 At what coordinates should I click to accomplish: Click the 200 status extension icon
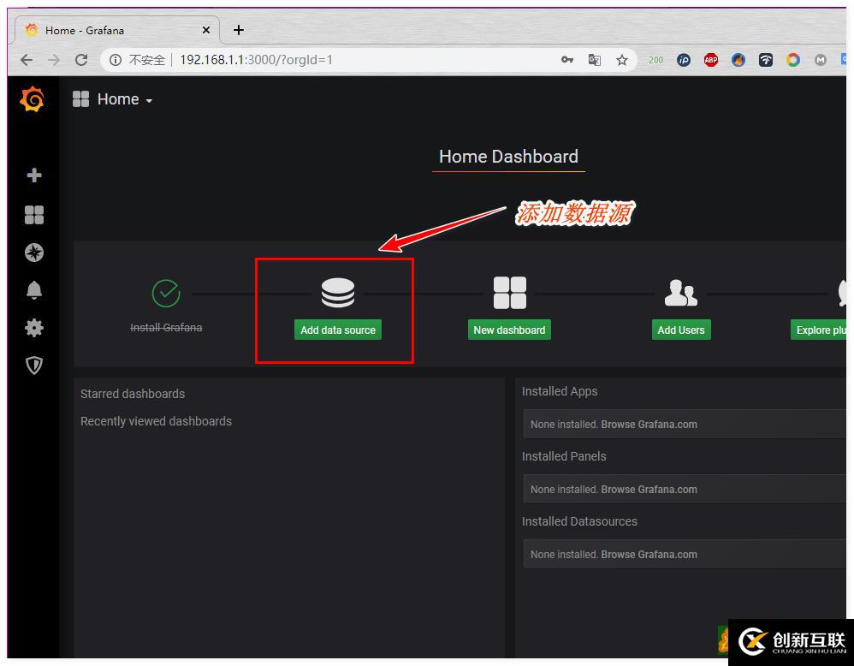tap(655, 60)
